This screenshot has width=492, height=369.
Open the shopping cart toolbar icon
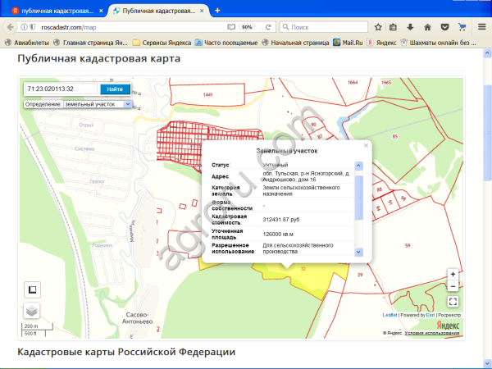(462, 27)
